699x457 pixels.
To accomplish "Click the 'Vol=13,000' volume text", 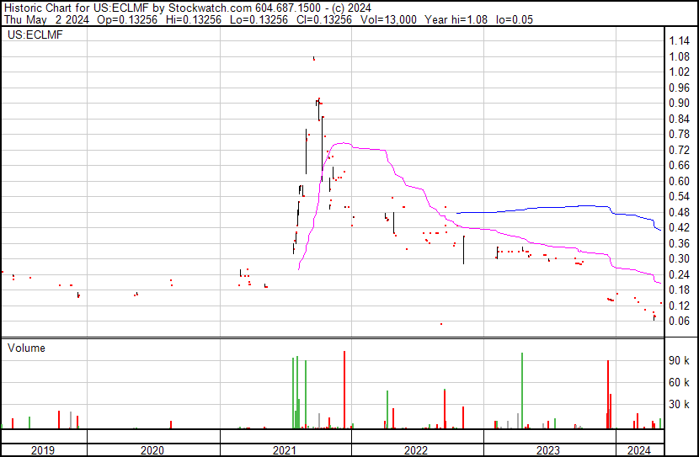I will pos(389,19).
